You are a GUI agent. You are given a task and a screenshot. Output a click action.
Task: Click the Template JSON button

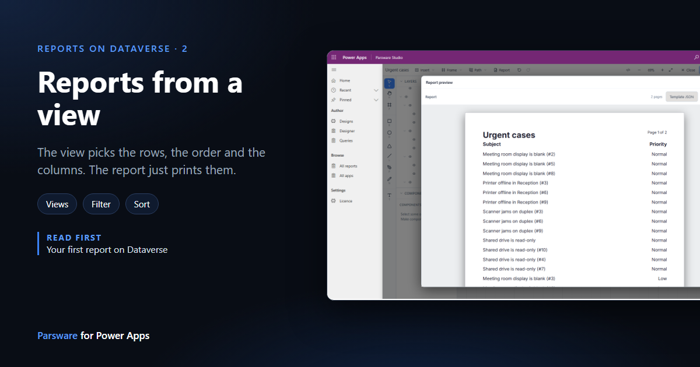point(681,97)
